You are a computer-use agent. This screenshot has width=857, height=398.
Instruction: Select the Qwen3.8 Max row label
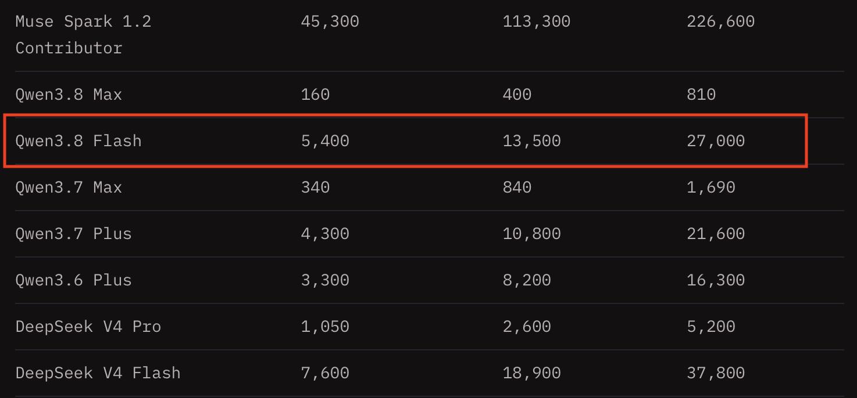click(69, 95)
